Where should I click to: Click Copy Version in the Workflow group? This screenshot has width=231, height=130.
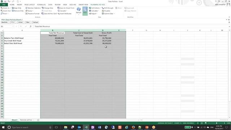(130, 11)
